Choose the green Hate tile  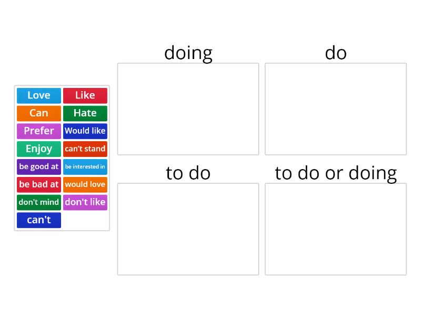tap(85, 113)
